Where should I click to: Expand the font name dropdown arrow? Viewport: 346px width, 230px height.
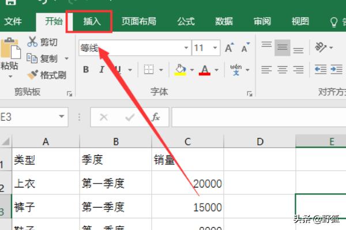(186, 48)
